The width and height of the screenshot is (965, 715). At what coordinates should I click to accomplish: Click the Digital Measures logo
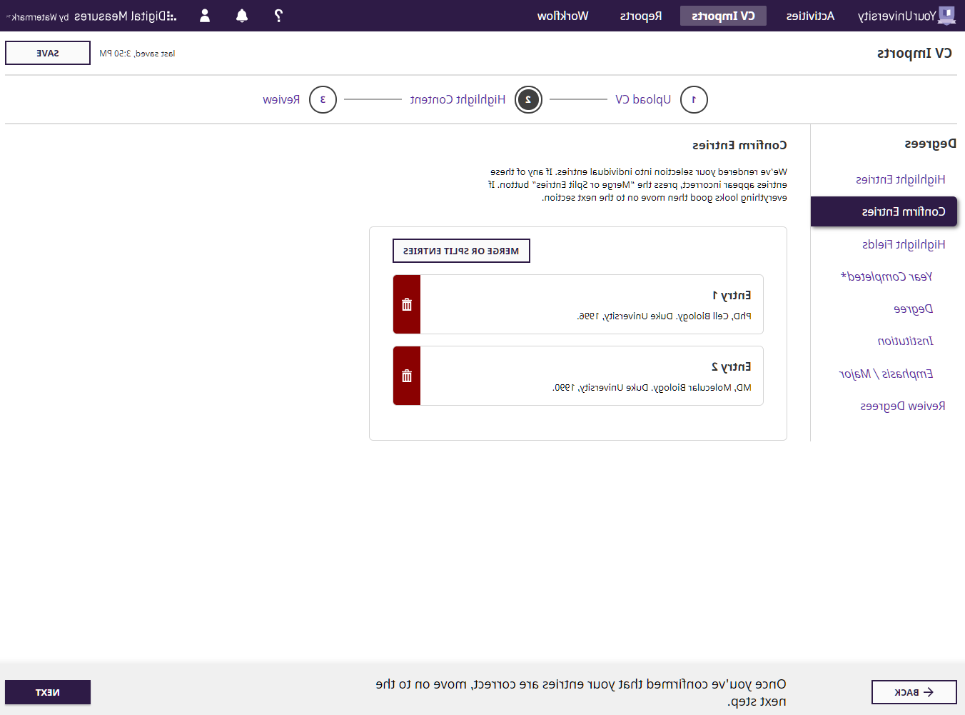tap(91, 16)
